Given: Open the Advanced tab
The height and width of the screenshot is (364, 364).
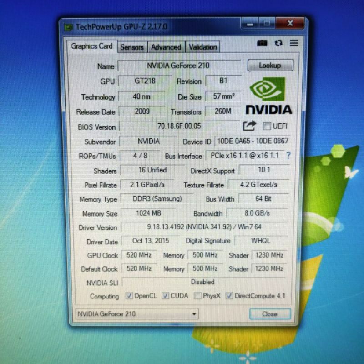Looking at the screenshot, I should tap(166, 47).
